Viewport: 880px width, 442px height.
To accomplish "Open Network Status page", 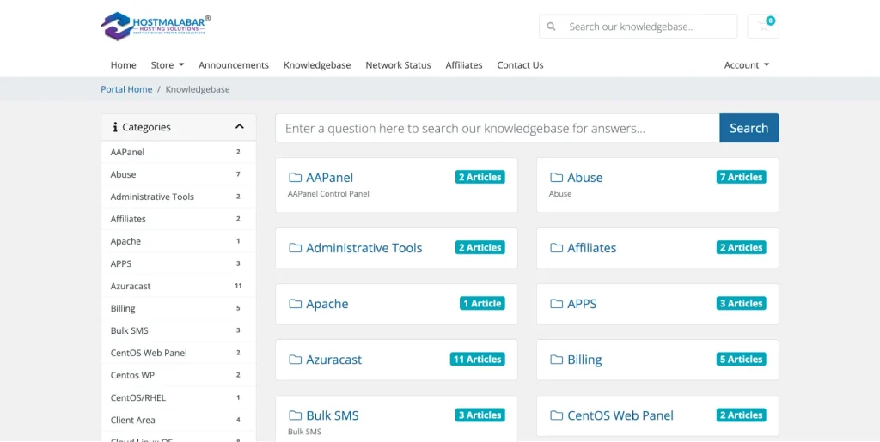I will [x=399, y=65].
